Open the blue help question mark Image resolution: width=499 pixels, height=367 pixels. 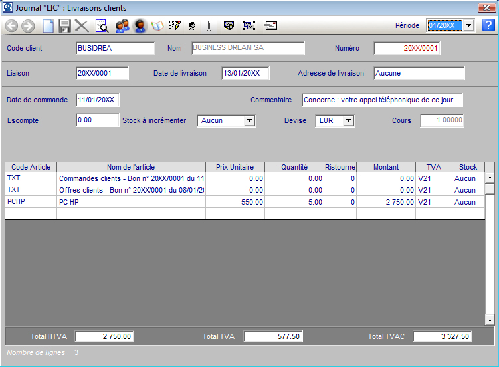pos(488,25)
